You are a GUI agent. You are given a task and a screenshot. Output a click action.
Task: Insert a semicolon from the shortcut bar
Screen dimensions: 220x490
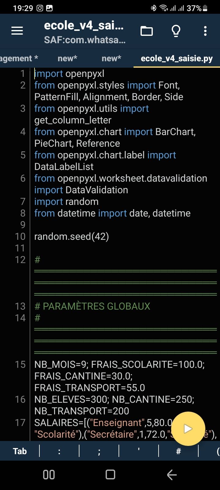click(x=99, y=451)
